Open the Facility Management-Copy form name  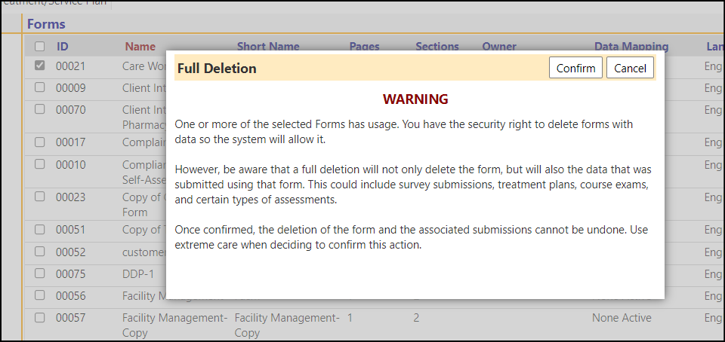[174, 325]
